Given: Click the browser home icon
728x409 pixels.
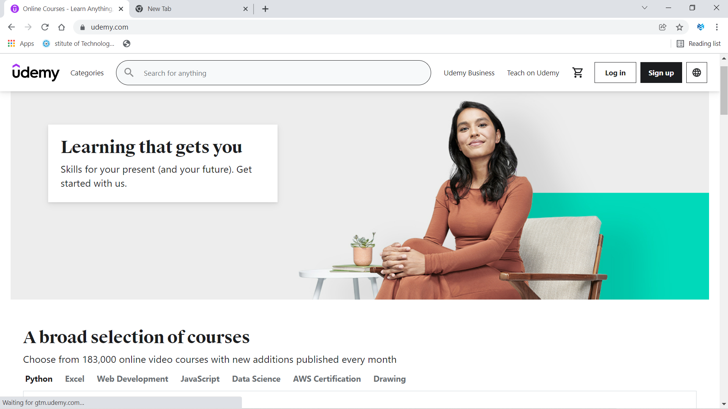Looking at the screenshot, I should (61, 27).
